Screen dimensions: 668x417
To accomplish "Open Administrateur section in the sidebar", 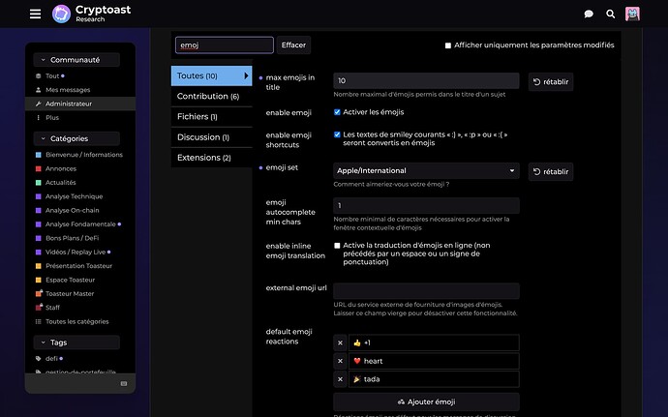I will [x=80, y=104].
